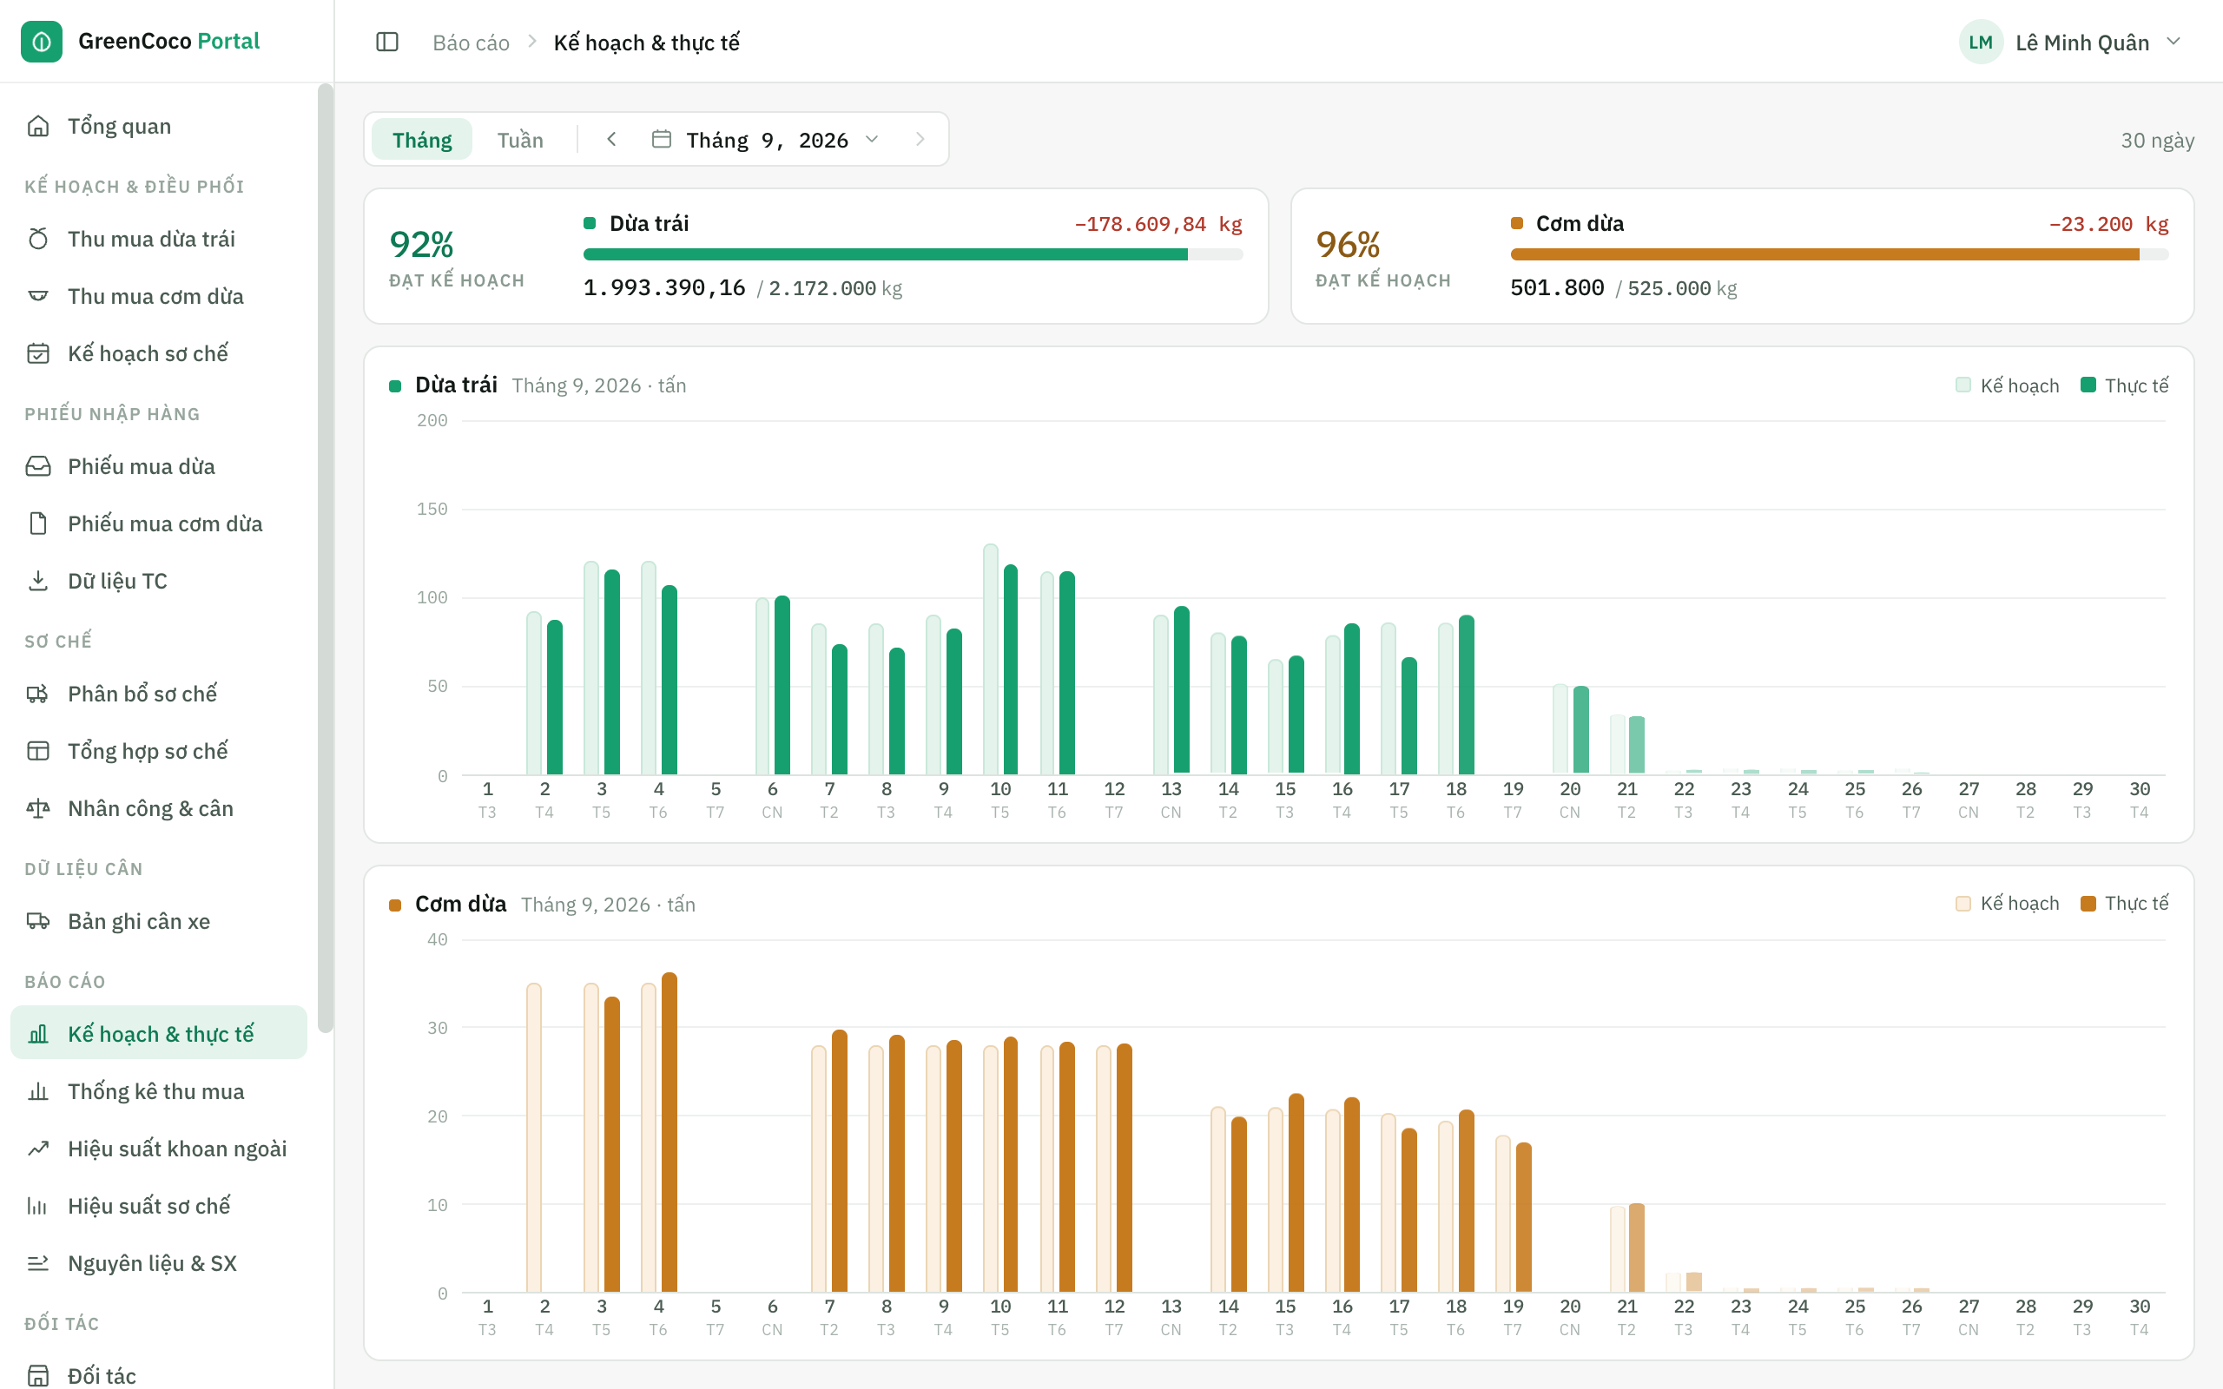The width and height of the screenshot is (2223, 1389).
Task: Click the GreenCoco Portal logo icon
Action: point(42,42)
